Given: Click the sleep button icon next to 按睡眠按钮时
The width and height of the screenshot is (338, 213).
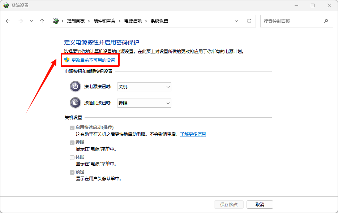Looking at the screenshot, I should (x=75, y=103).
